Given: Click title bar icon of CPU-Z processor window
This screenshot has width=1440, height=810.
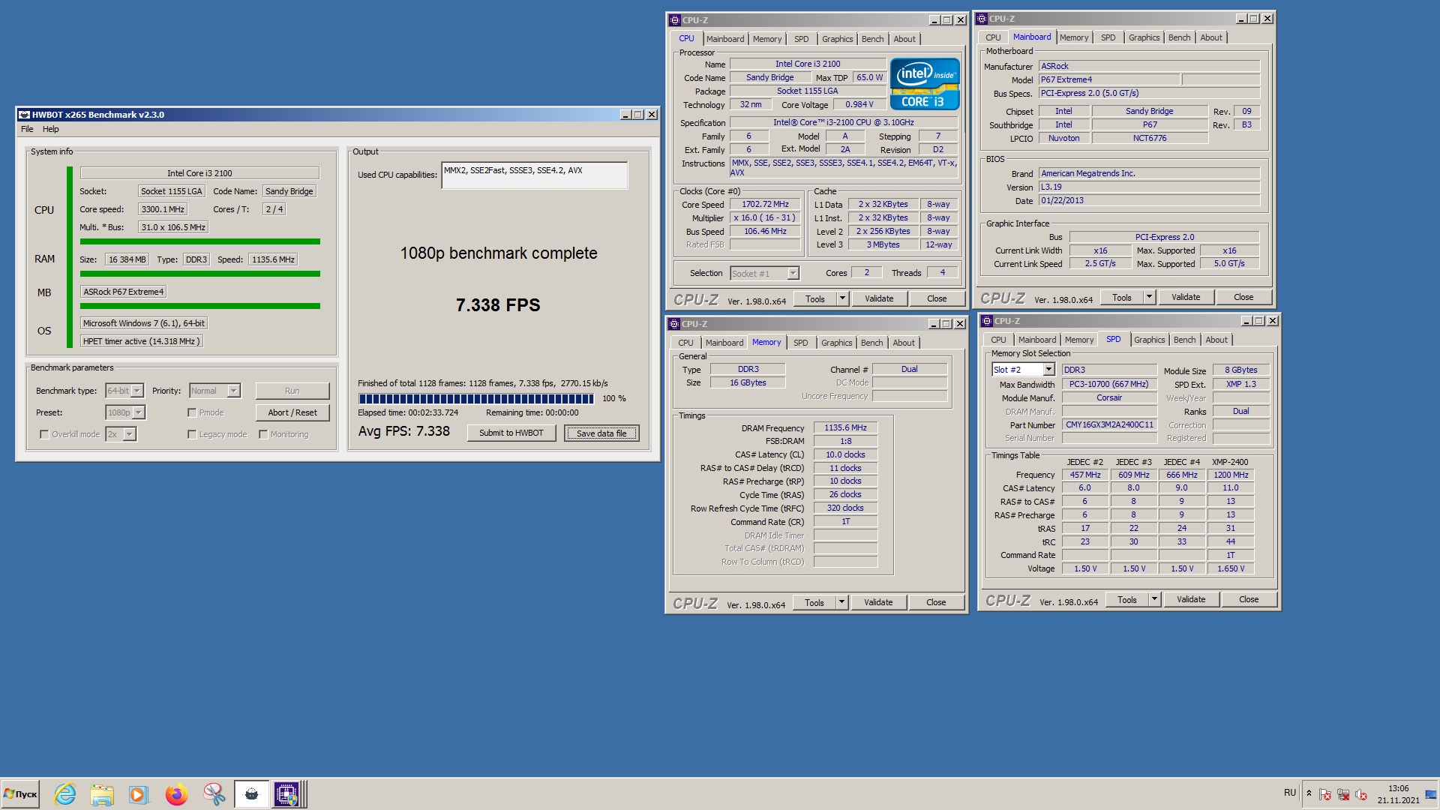Looking at the screenshot, I should [674, 20].
